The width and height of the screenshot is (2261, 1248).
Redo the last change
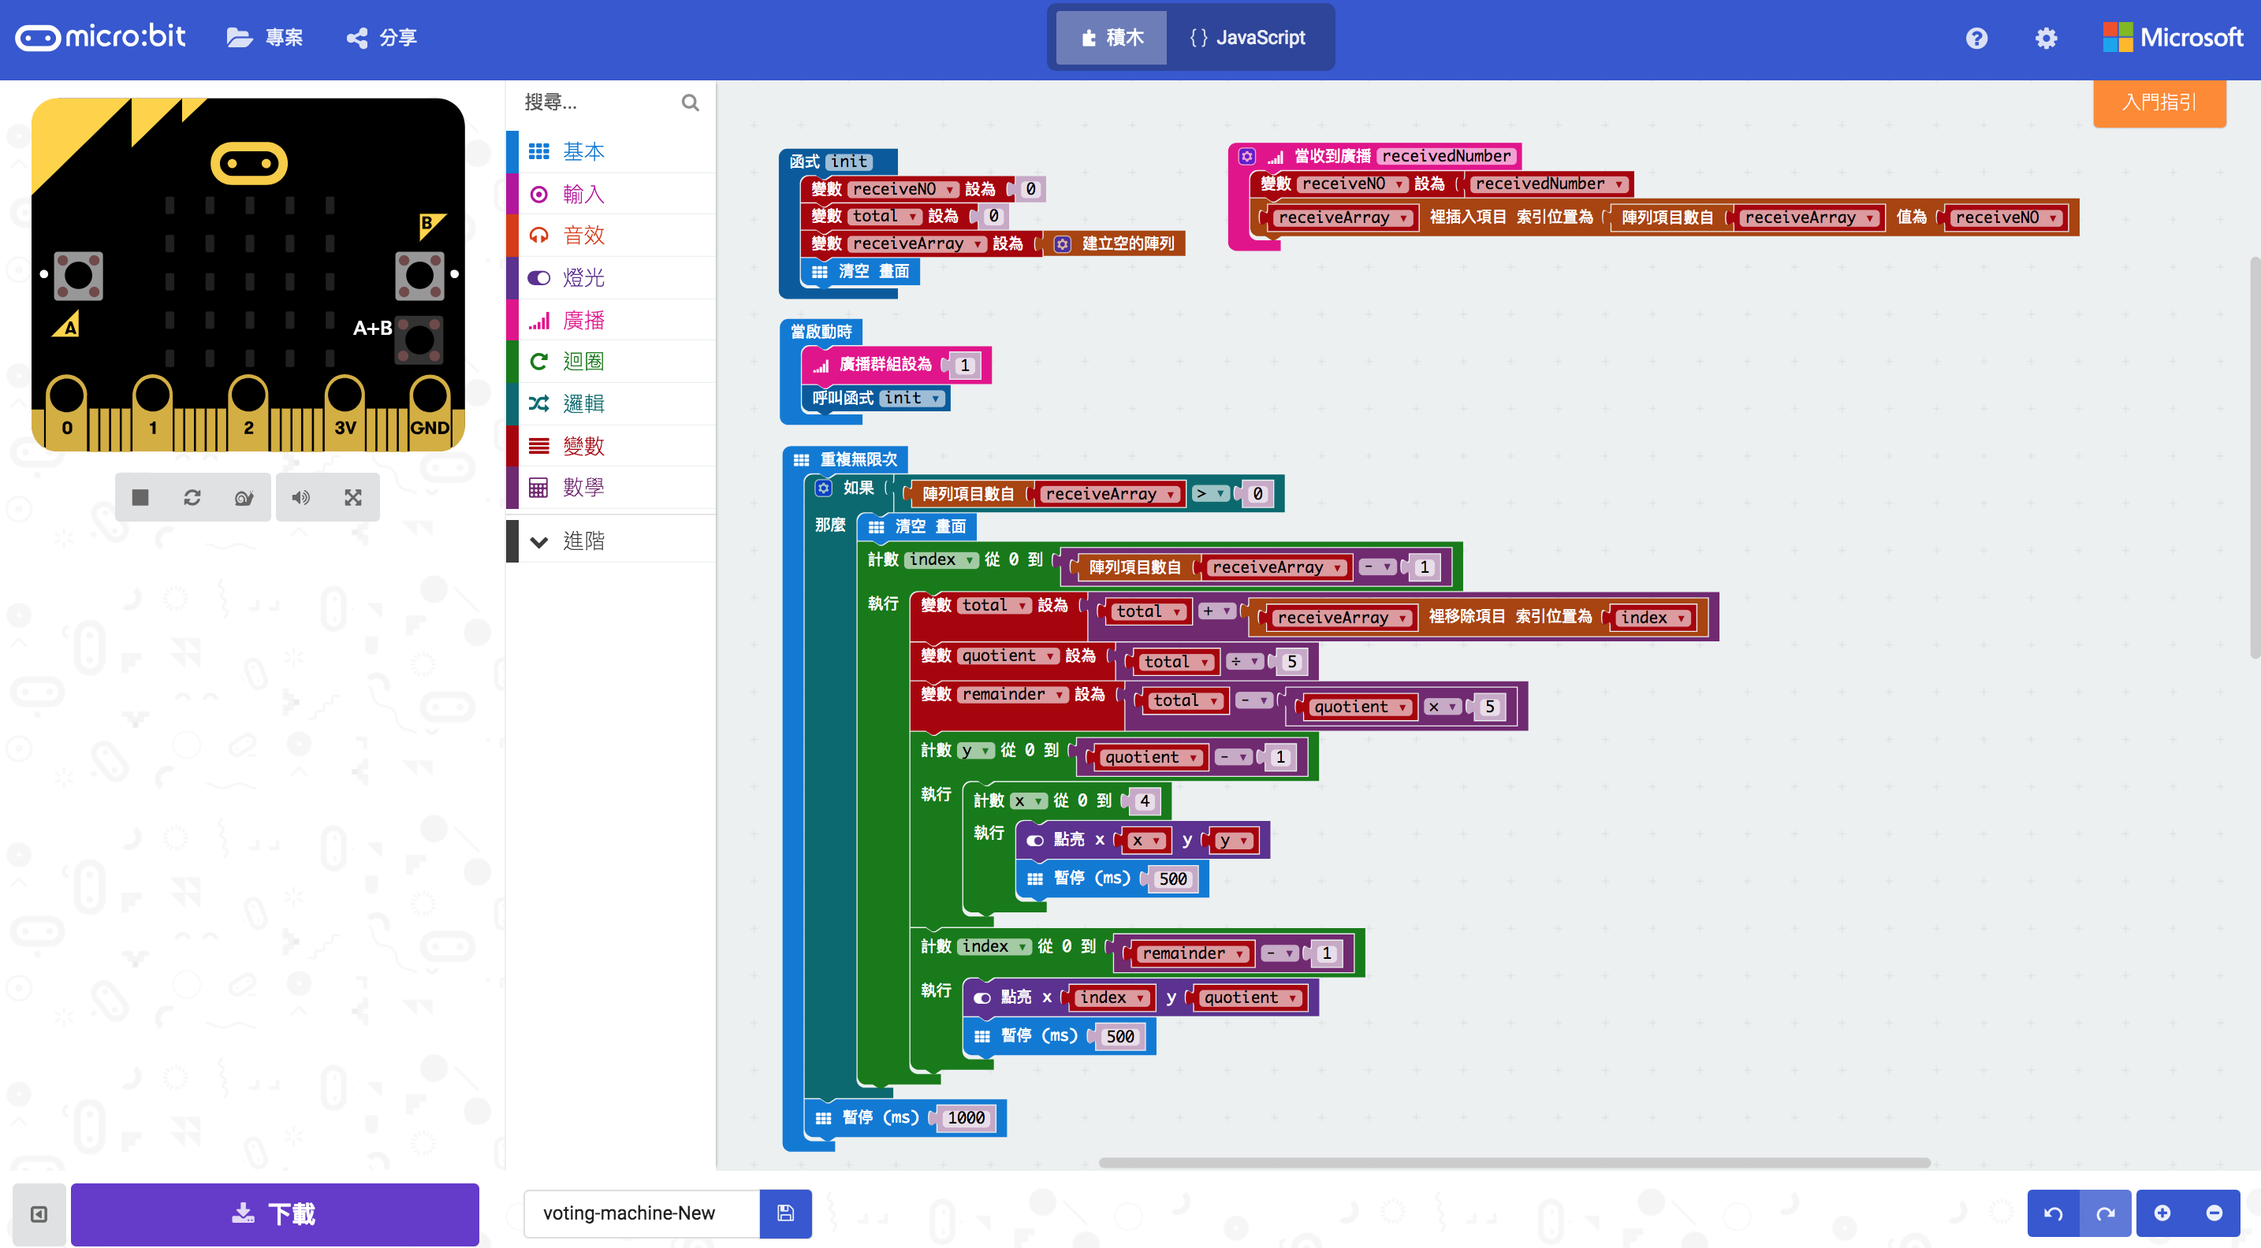click(x=2106, y=1213)
